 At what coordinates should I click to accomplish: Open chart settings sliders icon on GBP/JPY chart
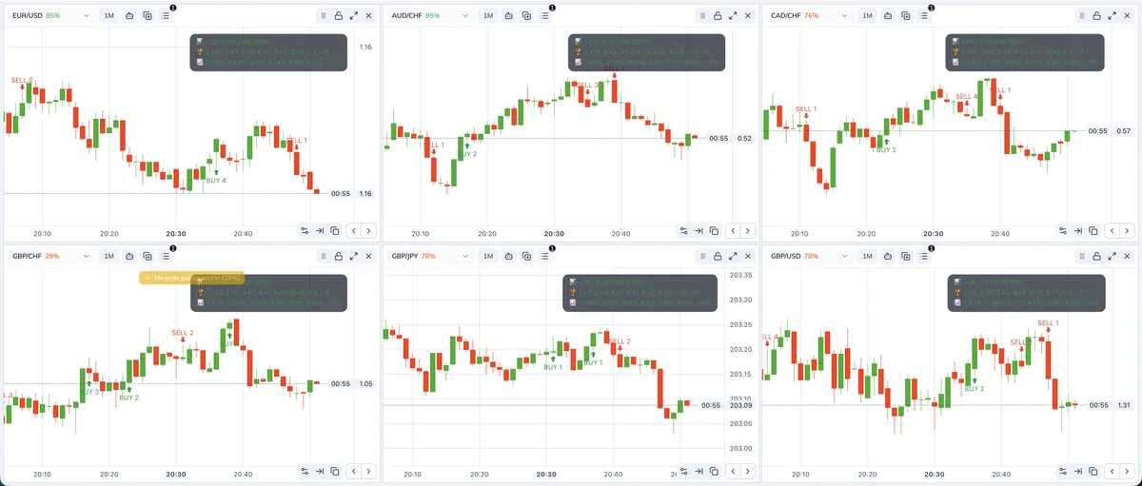(x=684, y=470)
